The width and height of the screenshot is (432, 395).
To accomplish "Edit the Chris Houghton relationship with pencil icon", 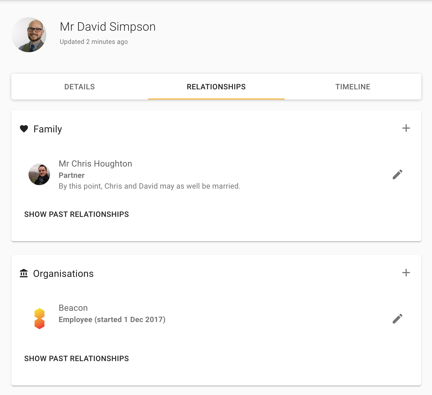I will point(397,174).
